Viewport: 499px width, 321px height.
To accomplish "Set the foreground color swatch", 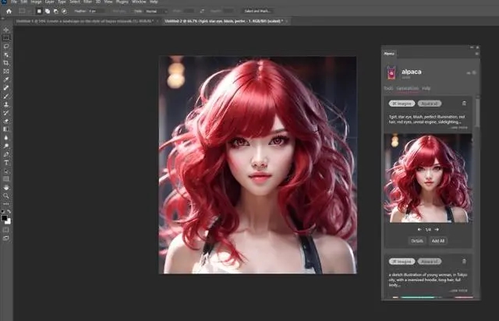I will click(x=4, y=218).
